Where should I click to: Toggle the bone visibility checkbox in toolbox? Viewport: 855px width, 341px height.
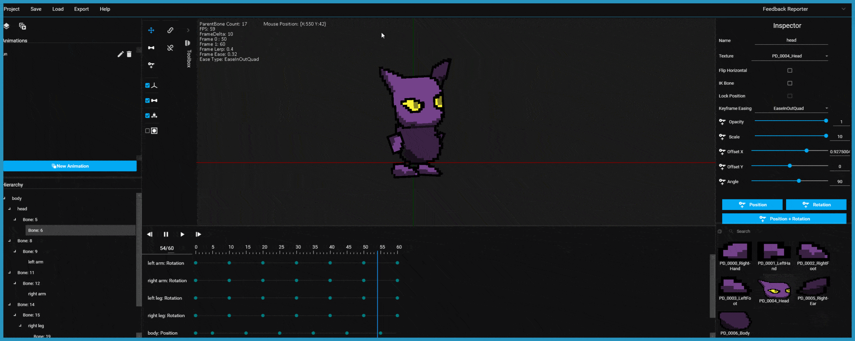coord(147,101)
